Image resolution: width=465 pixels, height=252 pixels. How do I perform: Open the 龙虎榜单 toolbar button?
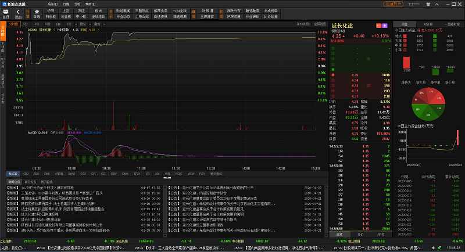tap(271, 10)
